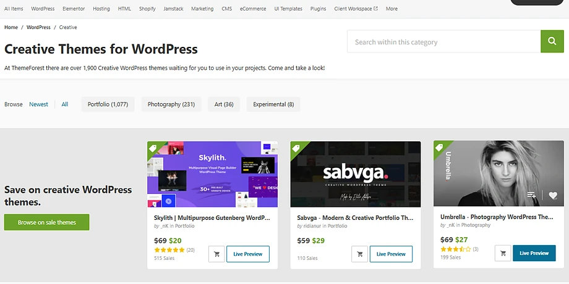Open author _nK under Umbrella
569x284 pixels.
point(451,225)
